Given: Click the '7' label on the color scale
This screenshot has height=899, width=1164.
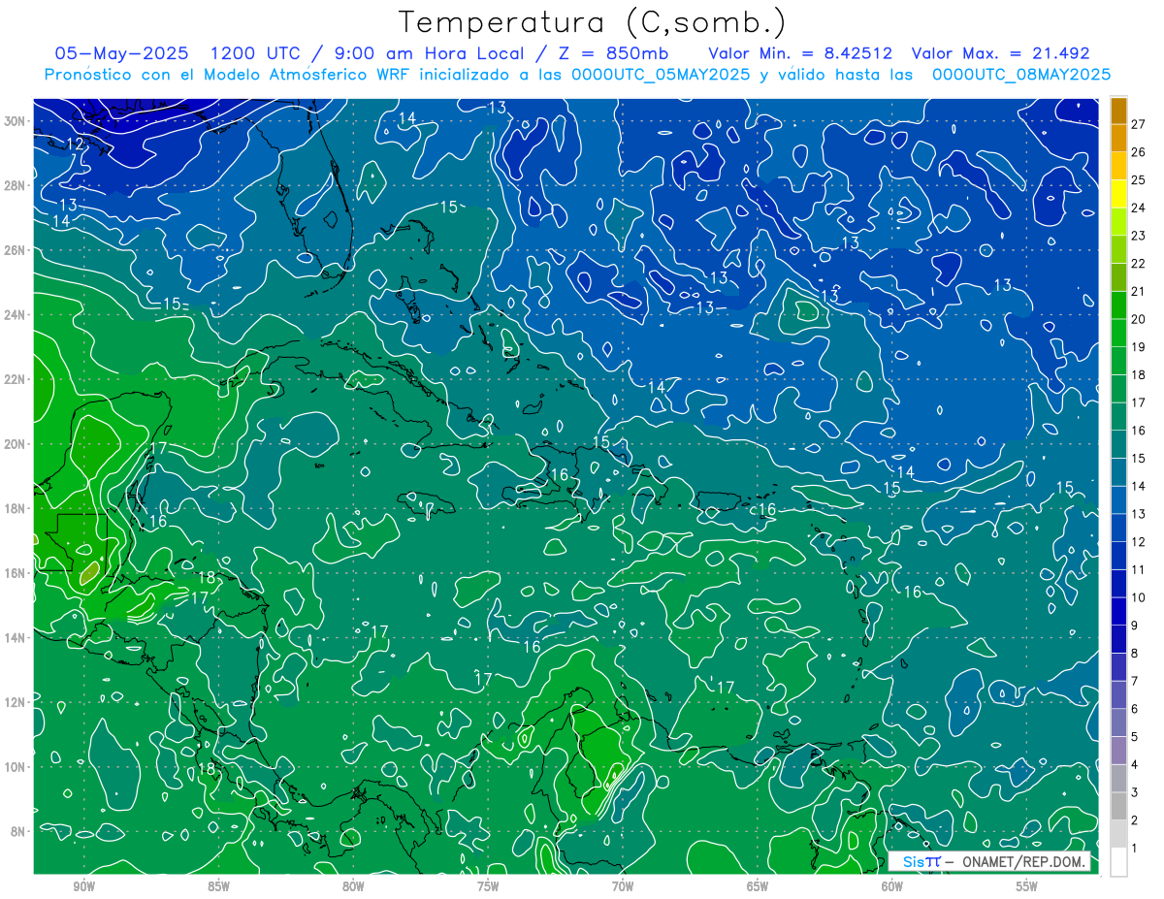Looking at the screenshot, I should (1135, 681).
